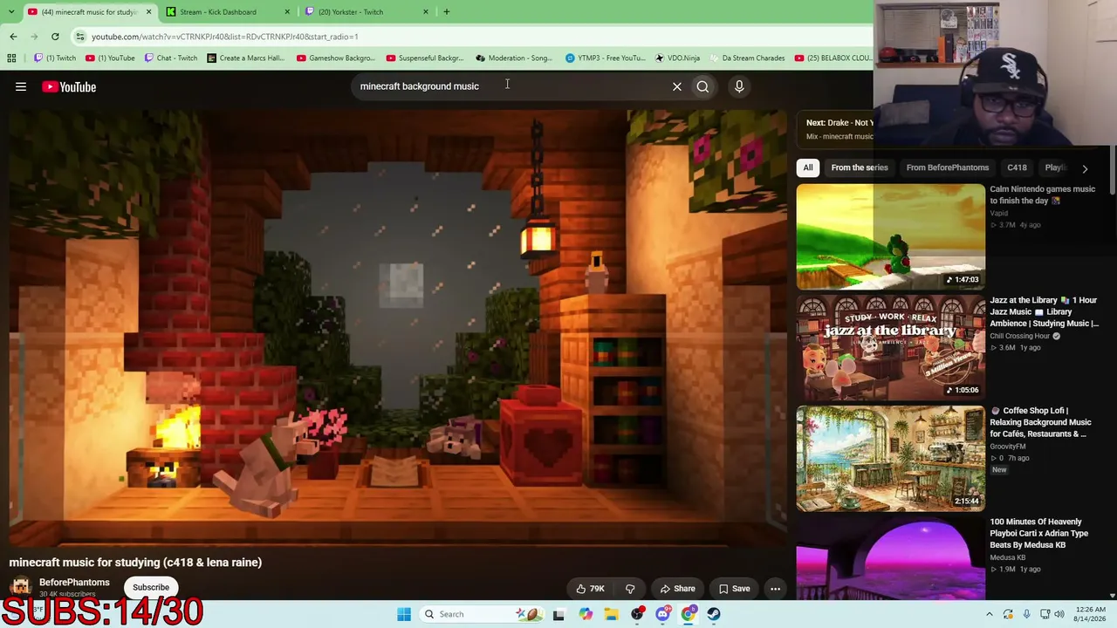
Task: Open BeforePhantoms channel avatar
Action: pyautogui.click(x=21, y=587)
